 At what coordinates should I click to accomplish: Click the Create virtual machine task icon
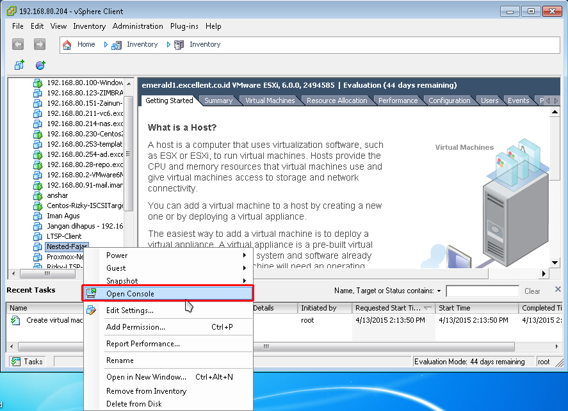(15, 320)
